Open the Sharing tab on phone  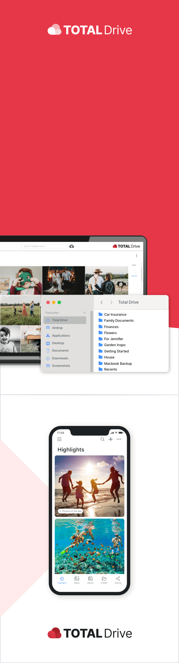pos(118,580)
